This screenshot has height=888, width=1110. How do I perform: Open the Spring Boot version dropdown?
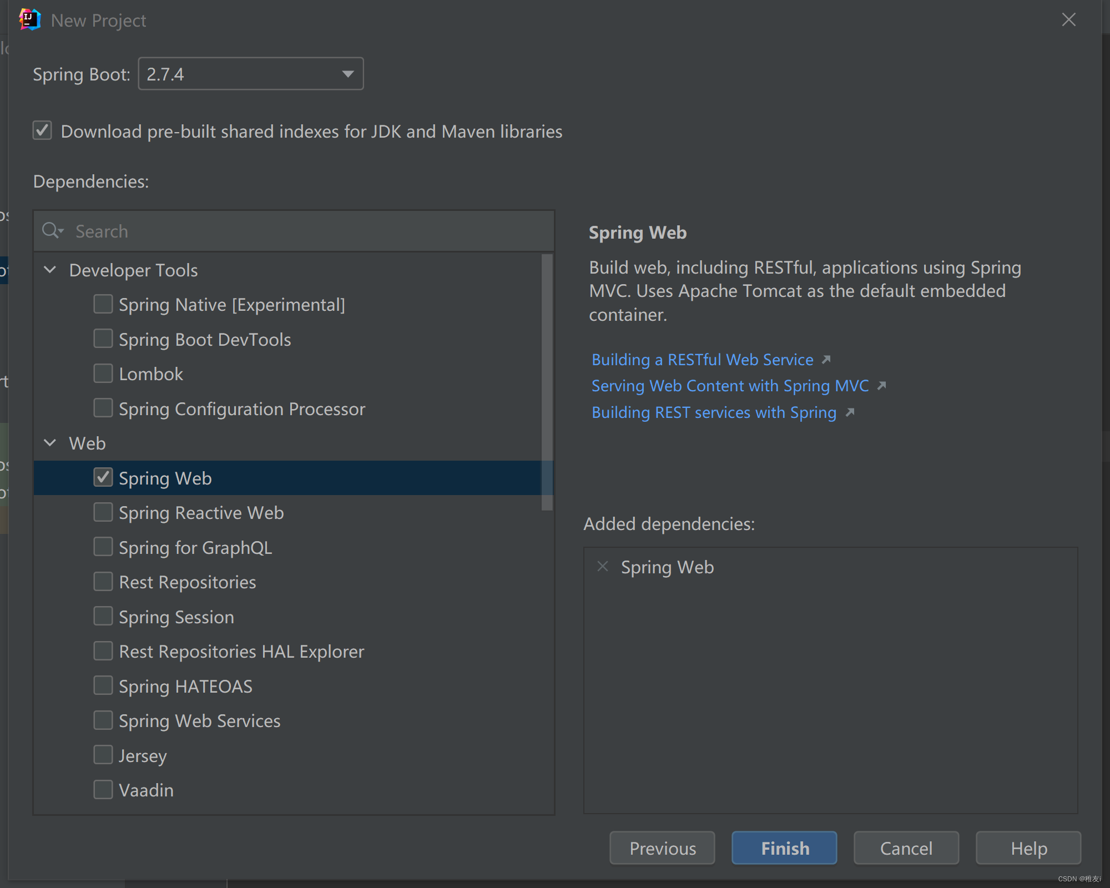click(251, 74)
